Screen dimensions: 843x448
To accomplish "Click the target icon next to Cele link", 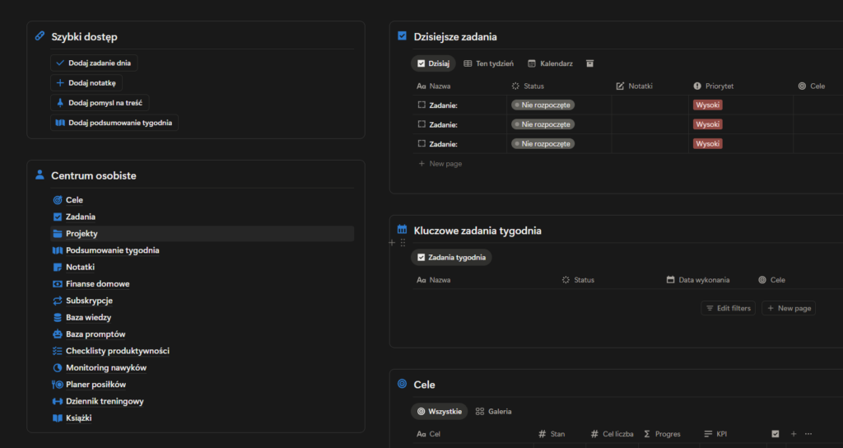I will click(58, 200).
